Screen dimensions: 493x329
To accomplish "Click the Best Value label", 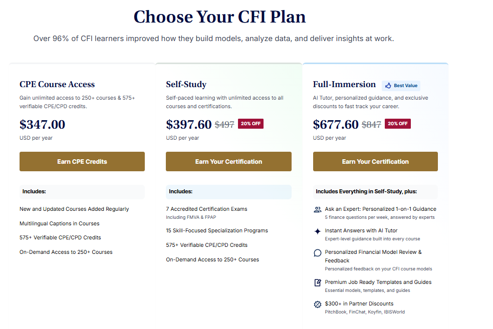I will [406, 86].
